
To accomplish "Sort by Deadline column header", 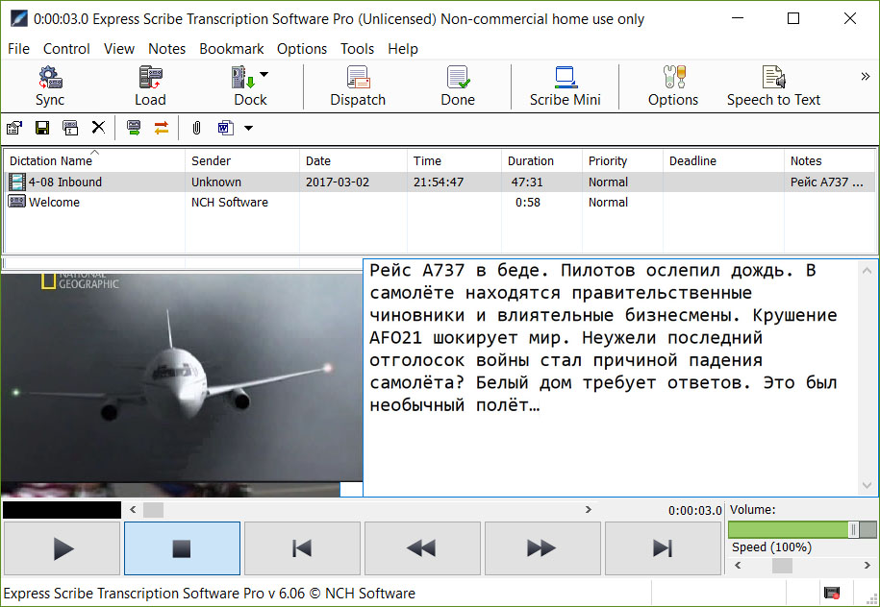I will [724, 160].
